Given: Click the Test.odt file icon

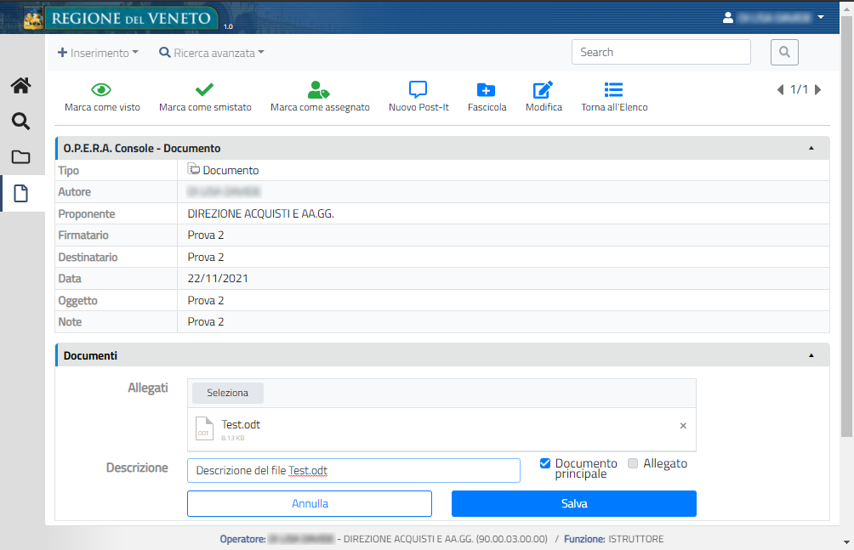Looking at the screenshot, I should click(x=204, y=428).
